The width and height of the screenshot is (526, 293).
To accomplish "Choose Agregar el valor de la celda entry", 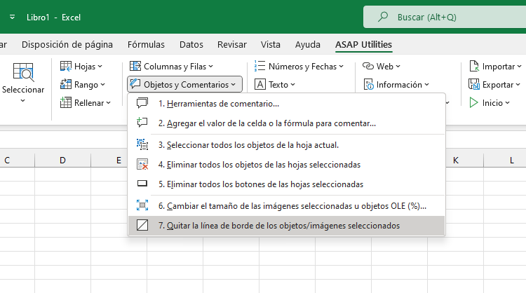I will [x=286, y=123].
